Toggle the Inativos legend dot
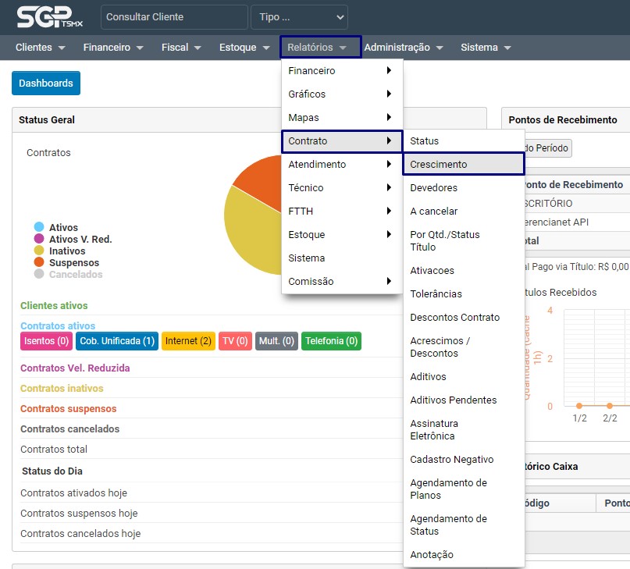 (38, 251)
